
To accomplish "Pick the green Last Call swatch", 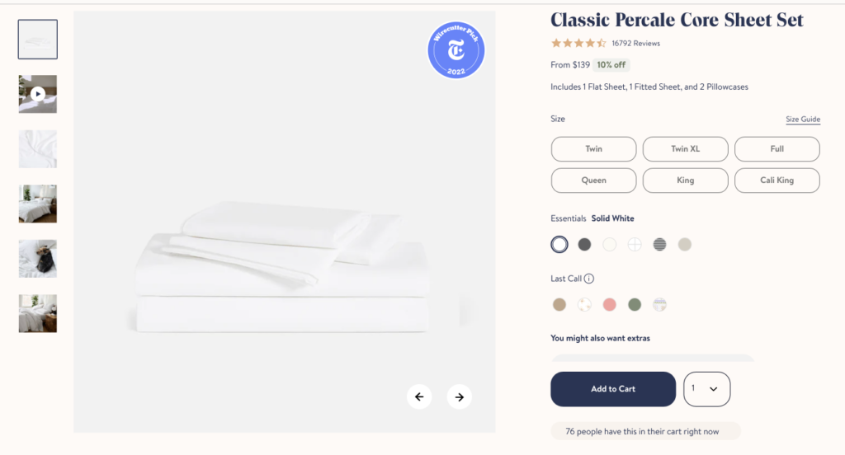I will point(634,305).
